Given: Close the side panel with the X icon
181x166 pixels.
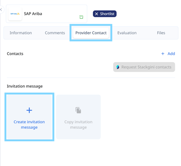Looking at the screenshot, I should click(1, 10).
